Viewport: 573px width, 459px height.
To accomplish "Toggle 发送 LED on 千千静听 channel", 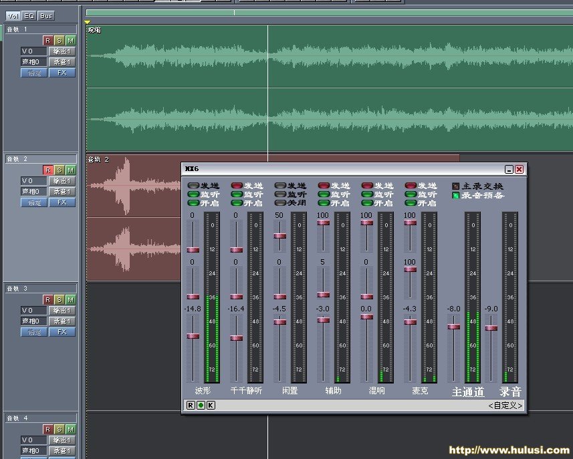I will click(237, 186).
